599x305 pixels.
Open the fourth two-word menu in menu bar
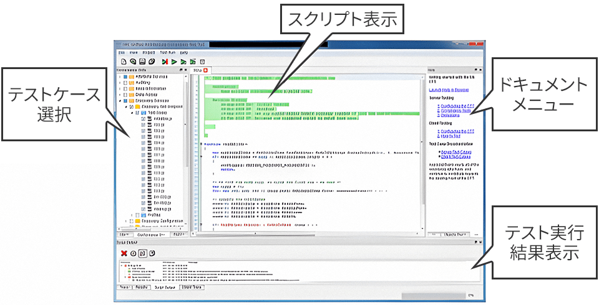167,52
